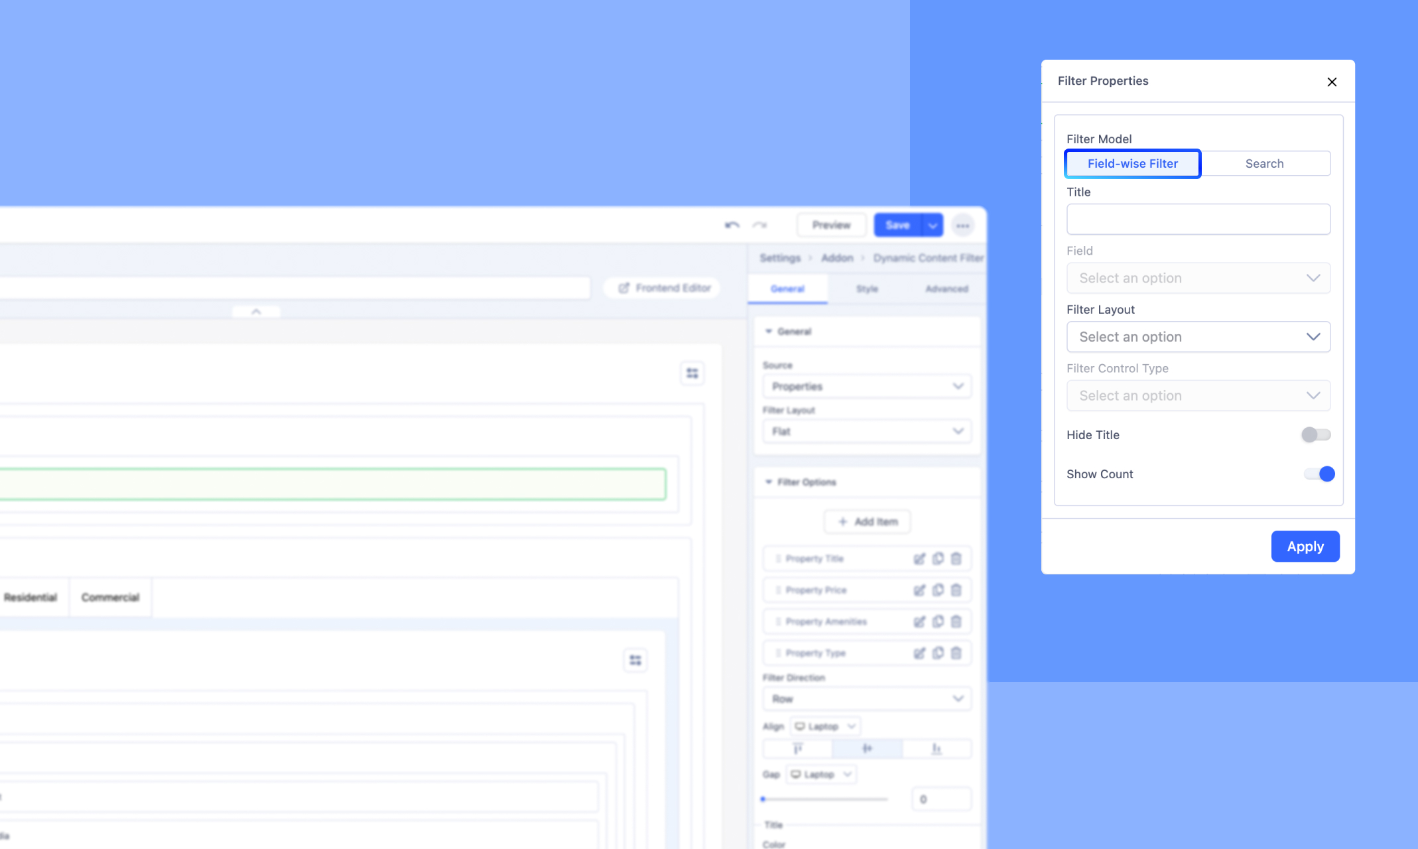Image resolution: width=1418 pixels, height=849 pixels.
Task: Click the Title input field in dialog
Action: [x=1198, y=220]
